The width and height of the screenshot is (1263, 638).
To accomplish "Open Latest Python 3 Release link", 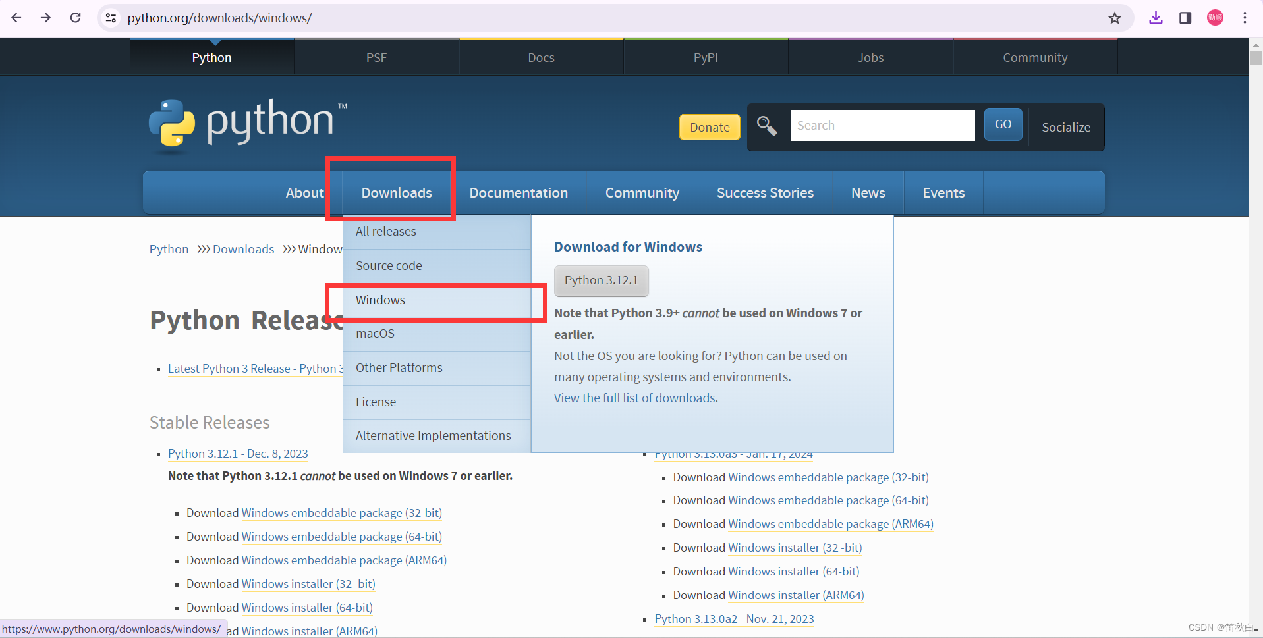I will 255,369.
